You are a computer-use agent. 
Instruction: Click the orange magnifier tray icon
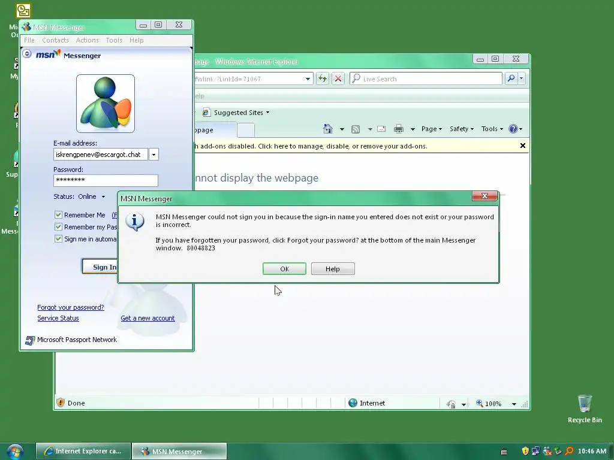click(570, 451)
